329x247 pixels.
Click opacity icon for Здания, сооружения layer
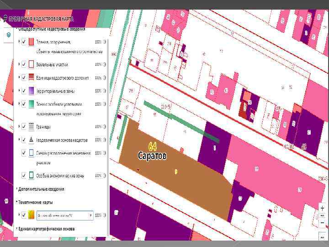click(105, 42)
